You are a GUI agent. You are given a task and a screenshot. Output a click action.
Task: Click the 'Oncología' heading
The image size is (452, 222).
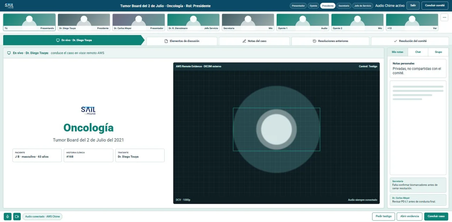pos(88,128)
